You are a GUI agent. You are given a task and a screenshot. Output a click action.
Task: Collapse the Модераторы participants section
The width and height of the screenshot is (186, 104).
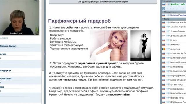point(163,12)
